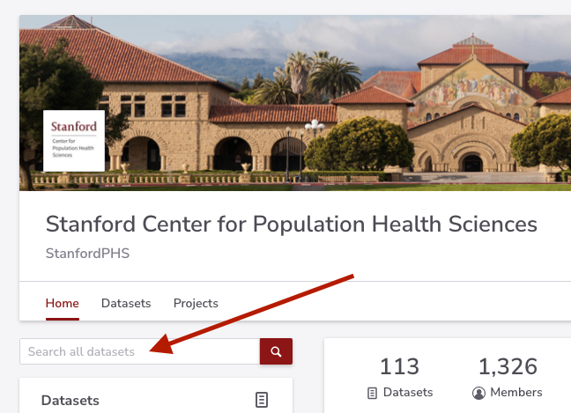Go to the Projects tab
Screen dimensions: 571x413
point(196,303)
